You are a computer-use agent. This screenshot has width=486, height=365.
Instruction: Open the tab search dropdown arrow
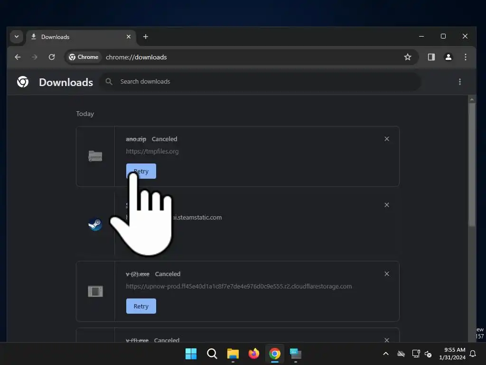17,37
